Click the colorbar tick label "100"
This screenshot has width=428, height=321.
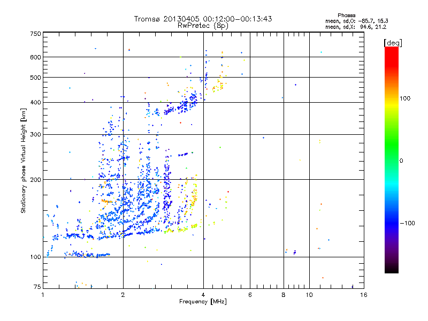[x=405, y=98]
